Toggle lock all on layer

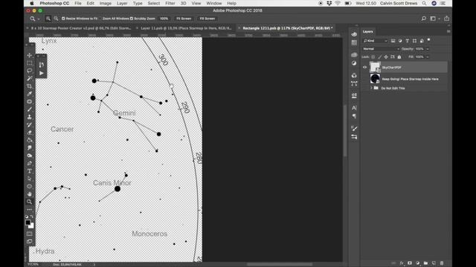[x=399, y=56]
